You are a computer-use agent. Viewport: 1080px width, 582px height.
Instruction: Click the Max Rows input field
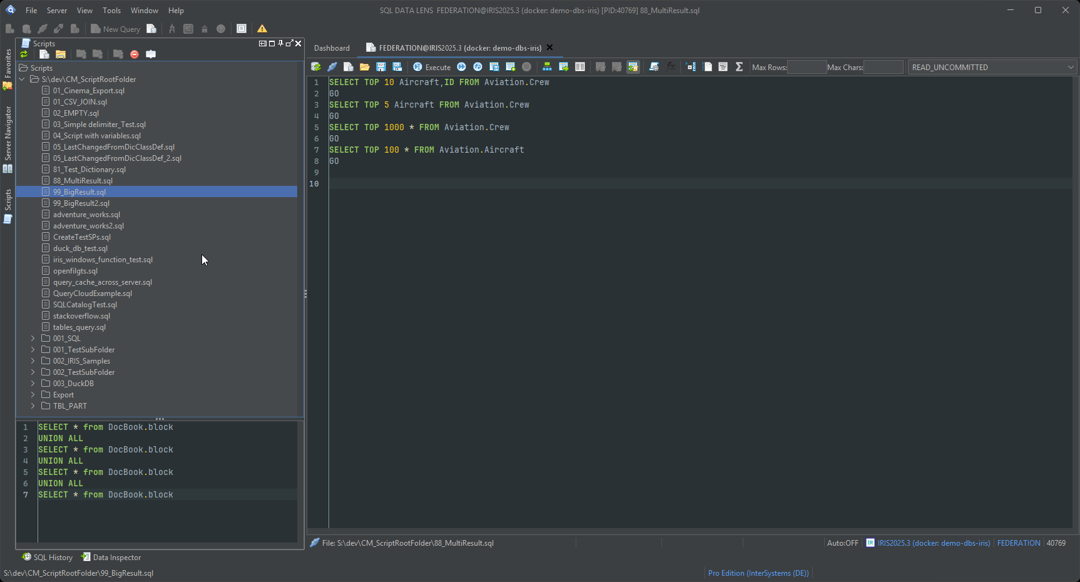(807, 67)
